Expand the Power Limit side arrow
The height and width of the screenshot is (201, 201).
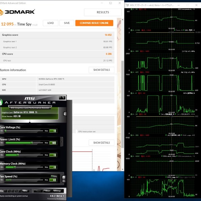61,142
